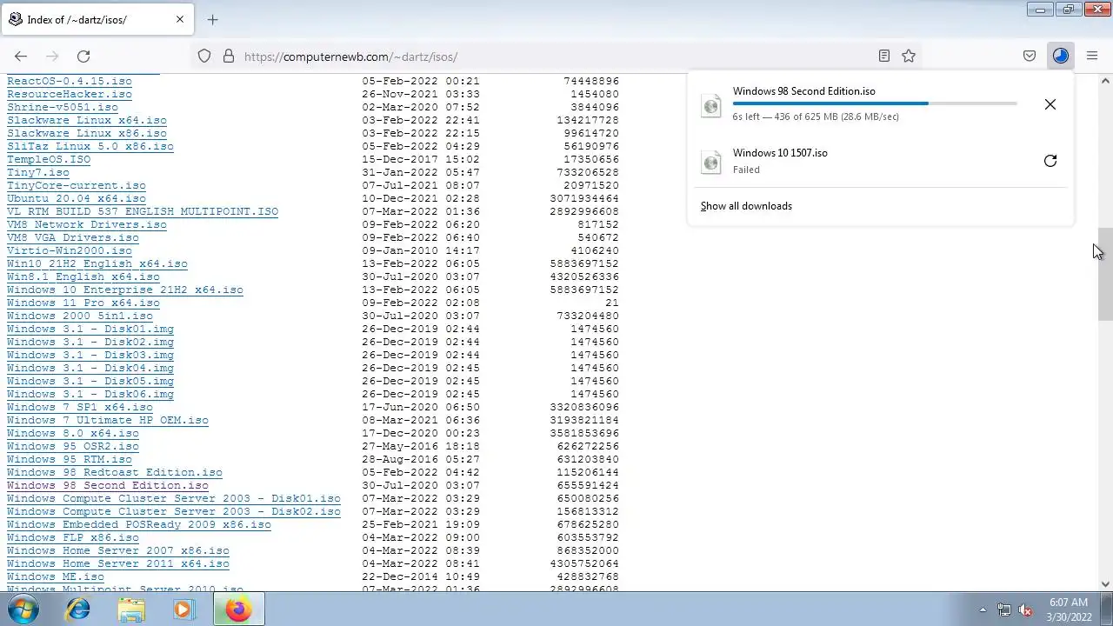Open the tracking protection shield icon
The image size is (1113, 626).
[x=204, y=56]
